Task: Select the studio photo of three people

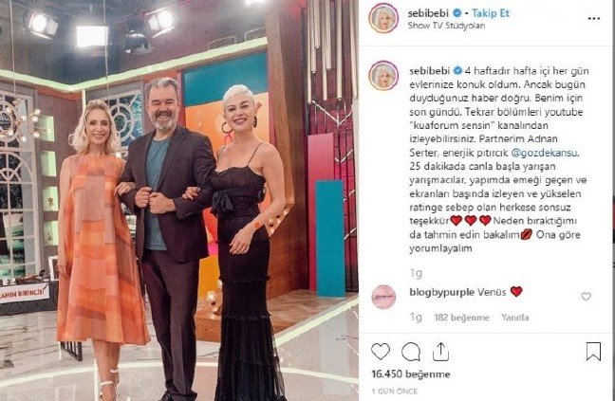Action: click(179, 201)
